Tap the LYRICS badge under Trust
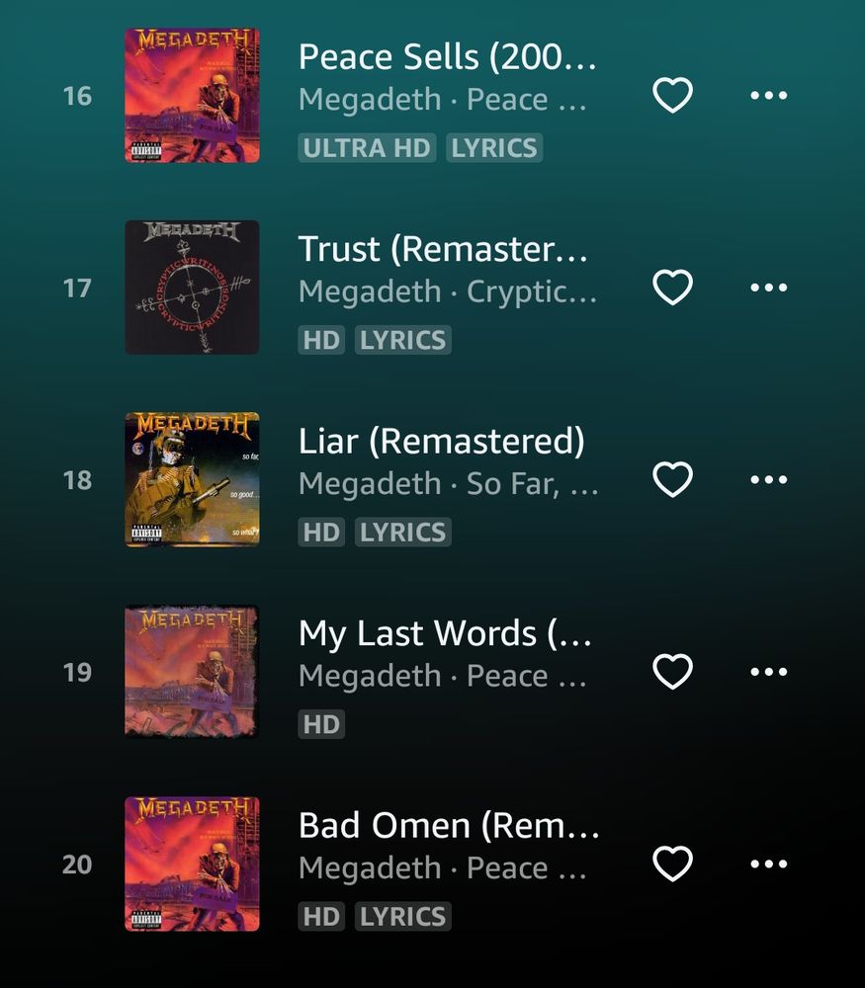Viewport: 865px width, 988px height. click(403, 340)
